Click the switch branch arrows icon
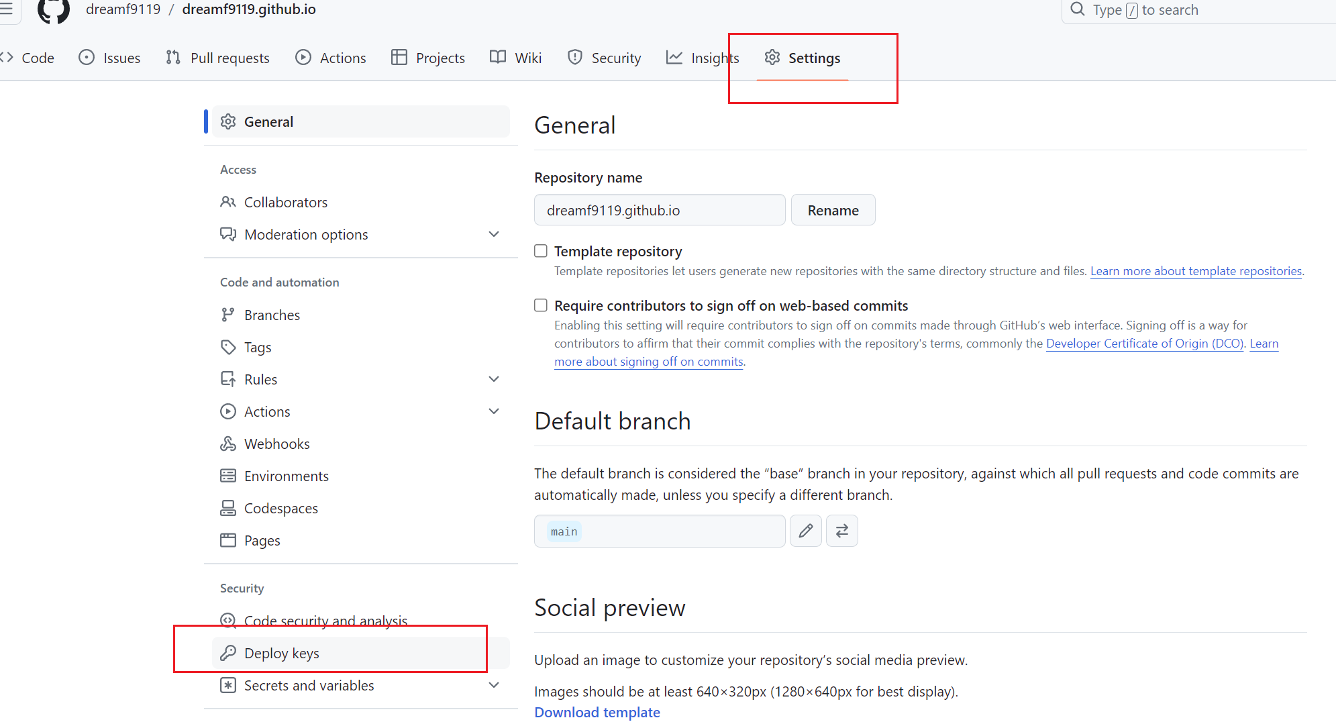Image resolution: width=1336 pixels, height=722 pixels. point(842,531)
